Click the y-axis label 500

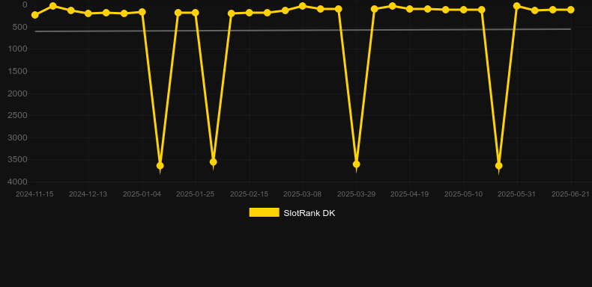21,27
